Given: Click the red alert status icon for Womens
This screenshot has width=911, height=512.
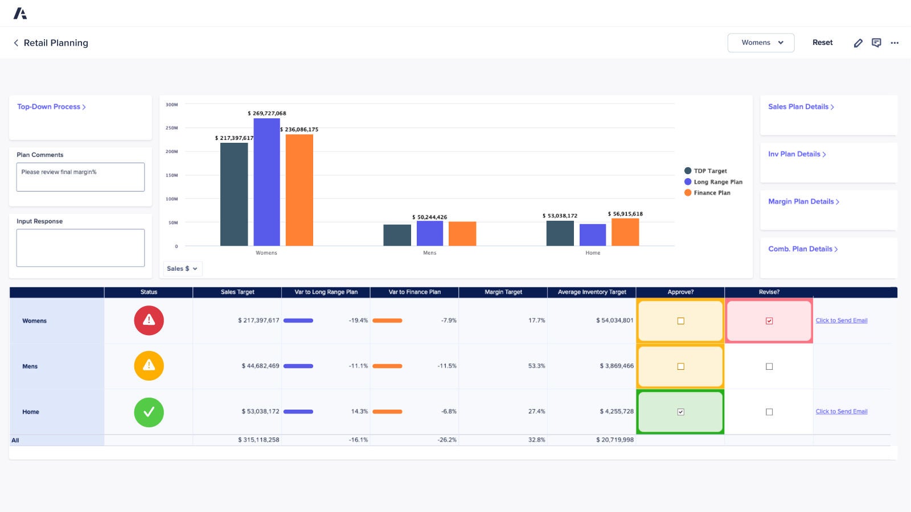Looking at the screenshot, I should (x=149, y=320).
